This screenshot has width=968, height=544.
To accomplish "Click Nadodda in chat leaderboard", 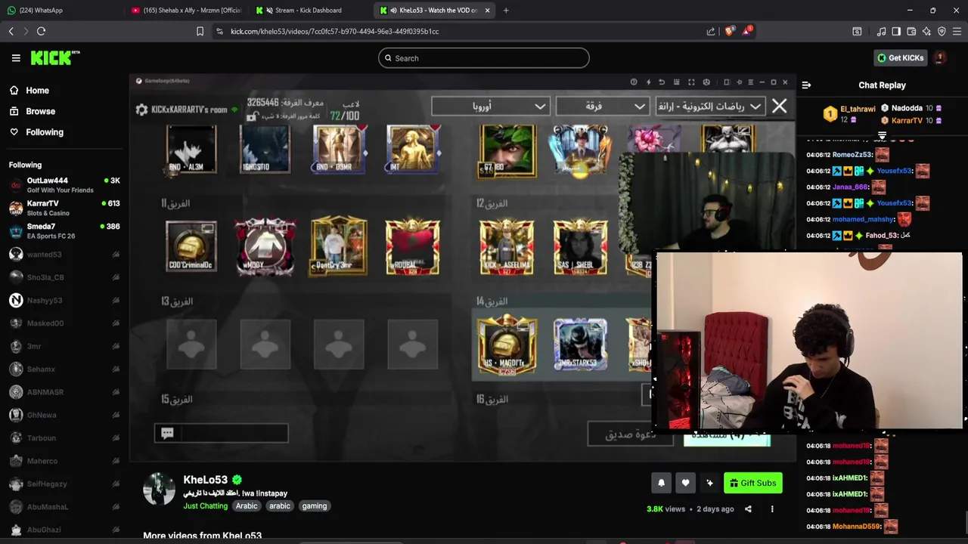I will tap(907, 108).
